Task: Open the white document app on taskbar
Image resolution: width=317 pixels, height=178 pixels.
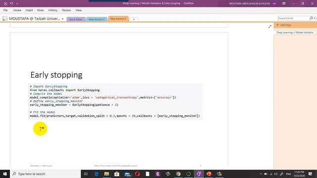Action: pyautogui.click(x=148, y=174)
